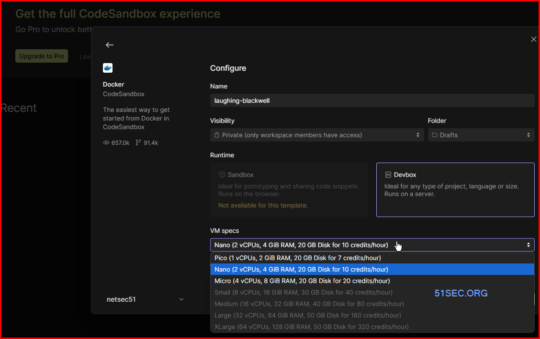
Task: Click the 91.4k fork count
Action: tap(151, 142)
